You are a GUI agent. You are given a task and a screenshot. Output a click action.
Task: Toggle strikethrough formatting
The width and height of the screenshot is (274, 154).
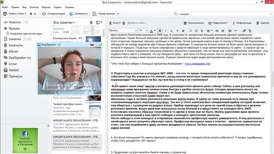pyautogui.click(x=177, y=31)
